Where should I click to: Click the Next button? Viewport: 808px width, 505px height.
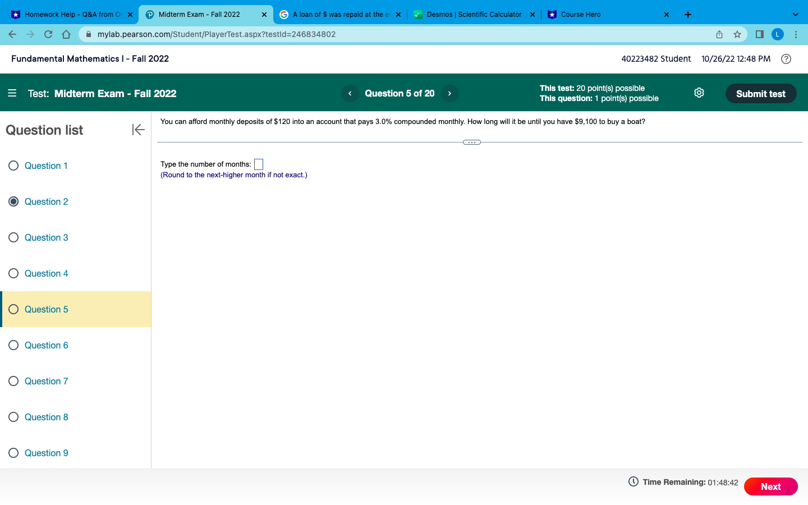coord(770,486)
